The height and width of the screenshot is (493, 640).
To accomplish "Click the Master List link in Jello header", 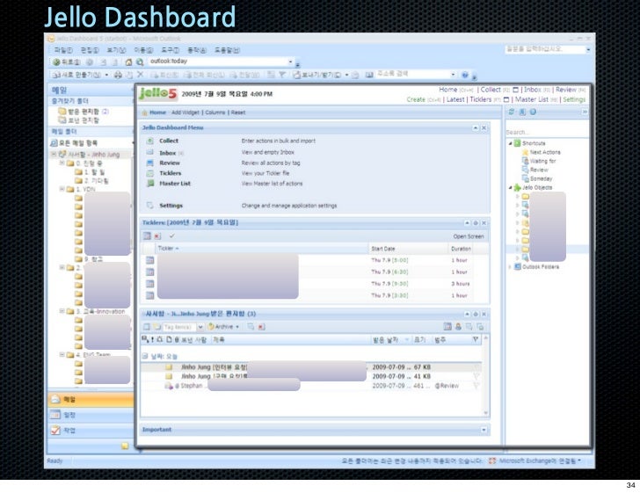I will click(x=531, y=99).
